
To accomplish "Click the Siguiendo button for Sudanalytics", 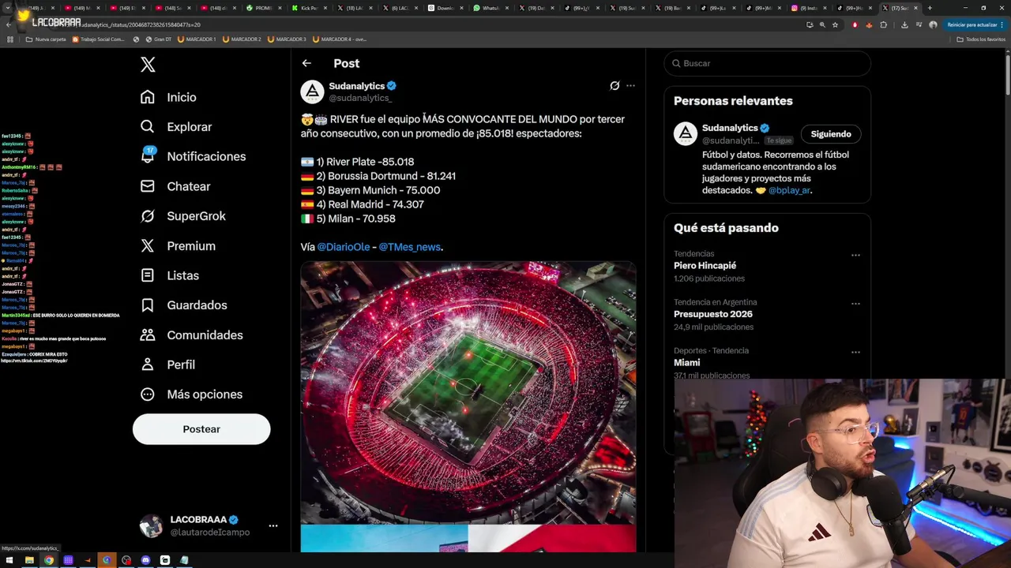I will [831, 134].
